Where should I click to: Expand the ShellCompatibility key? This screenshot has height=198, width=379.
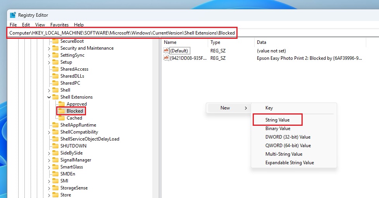pyautogui.click(x=49, y=132)
